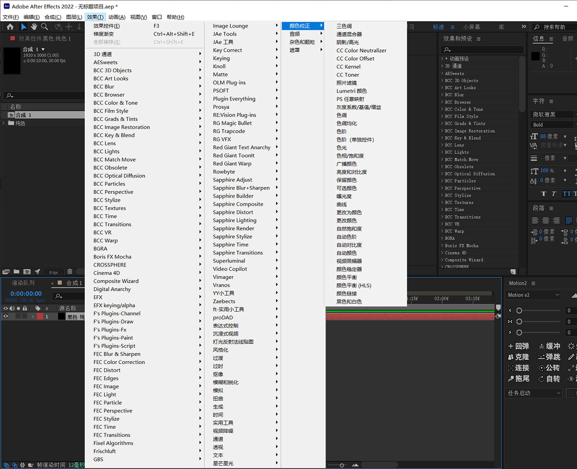This screenshot has height=469, width=577.
Task: Click the 标准 workspace link
Action: coord(439,27)
